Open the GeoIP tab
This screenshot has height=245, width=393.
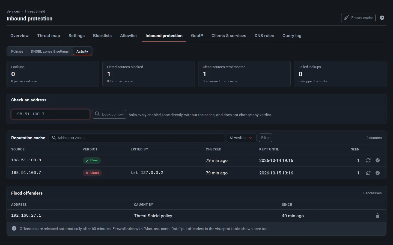tap(197, 36)
